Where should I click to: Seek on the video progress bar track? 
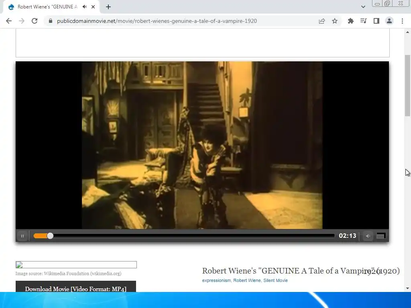[184, 236]
